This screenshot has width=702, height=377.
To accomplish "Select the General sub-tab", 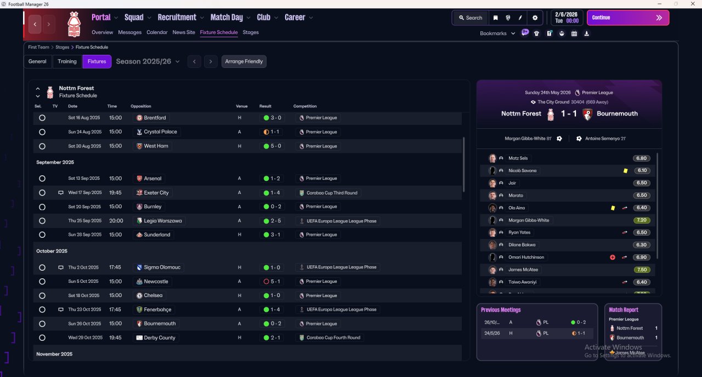I will click(x=37, y=61).
